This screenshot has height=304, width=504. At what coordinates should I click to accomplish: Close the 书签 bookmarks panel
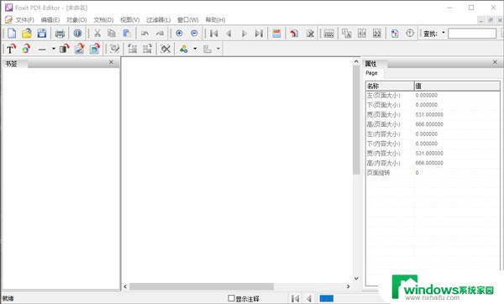coord(111,62)
